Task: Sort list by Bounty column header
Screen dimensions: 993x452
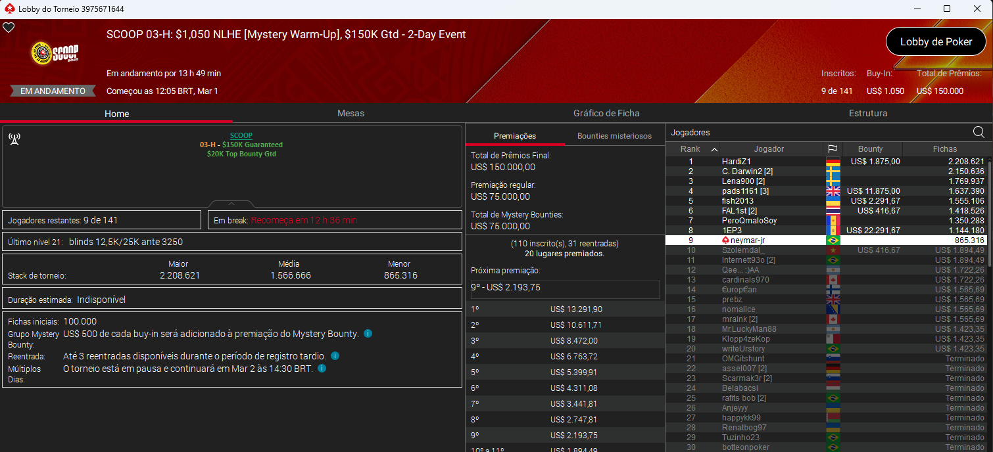Action: (870, 149)
